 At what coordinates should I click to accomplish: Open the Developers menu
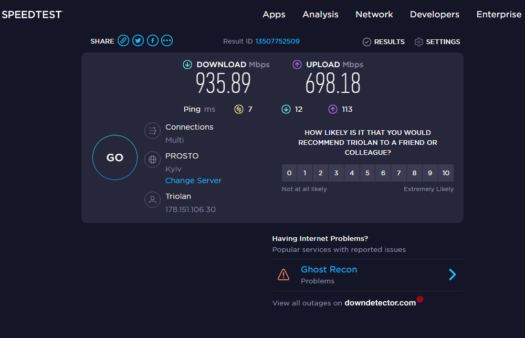tap(435, 14)
